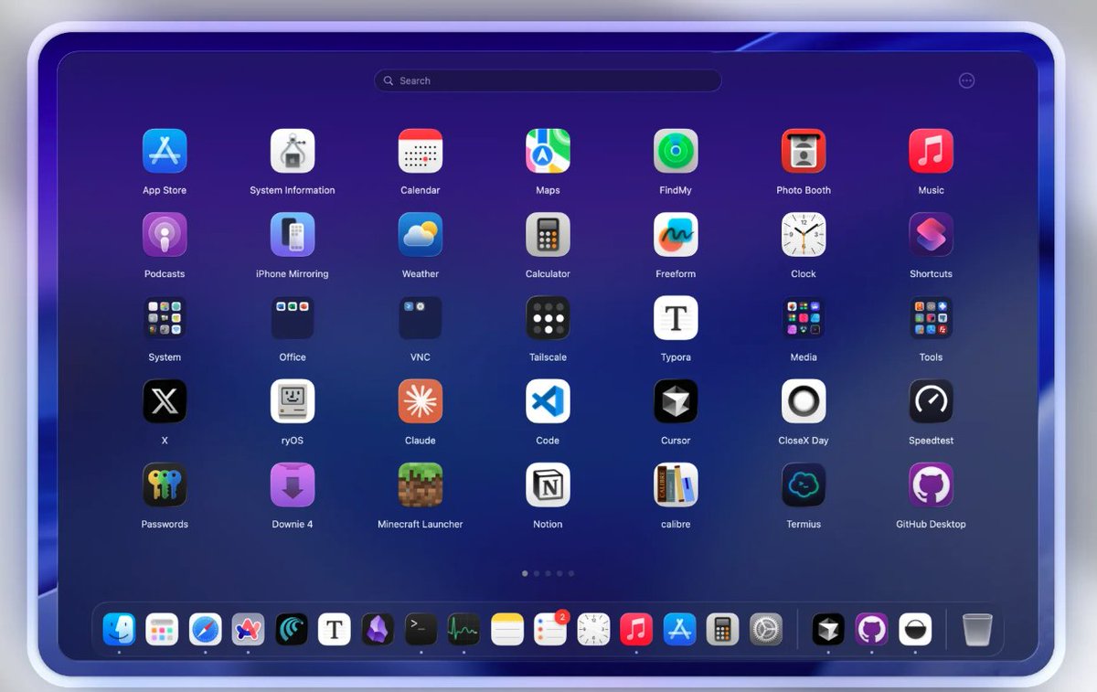Open Music from the app grid

931,151
